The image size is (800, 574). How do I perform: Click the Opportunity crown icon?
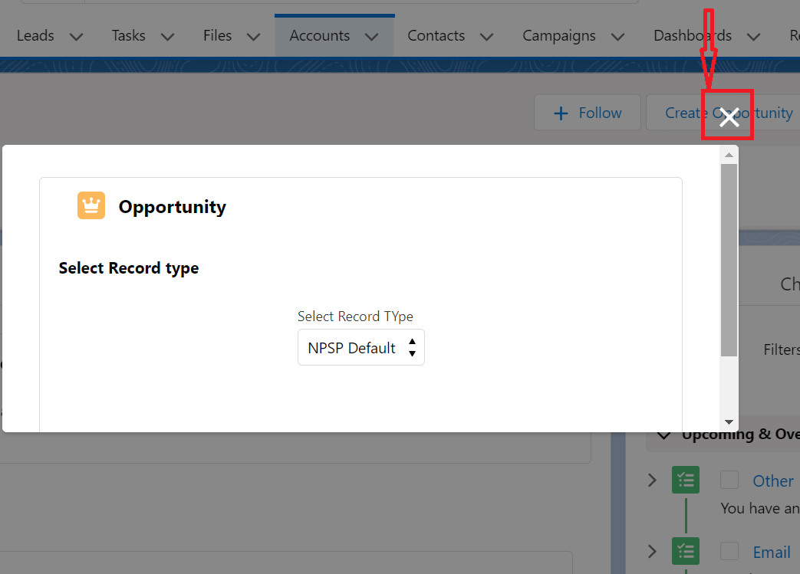pos(91,205)
